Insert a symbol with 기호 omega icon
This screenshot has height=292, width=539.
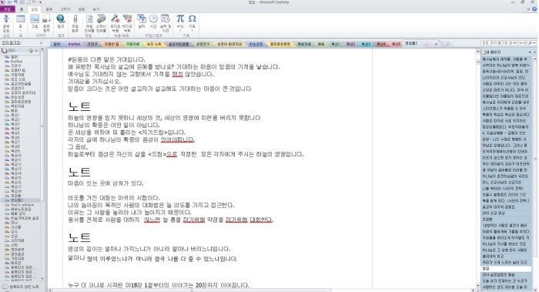(192, 19)
